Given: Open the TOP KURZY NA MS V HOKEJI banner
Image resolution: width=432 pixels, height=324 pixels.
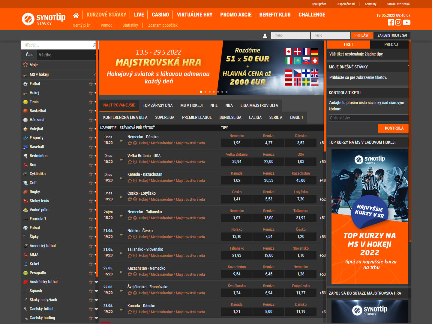Looking at the screenshot, I should 370,217.
